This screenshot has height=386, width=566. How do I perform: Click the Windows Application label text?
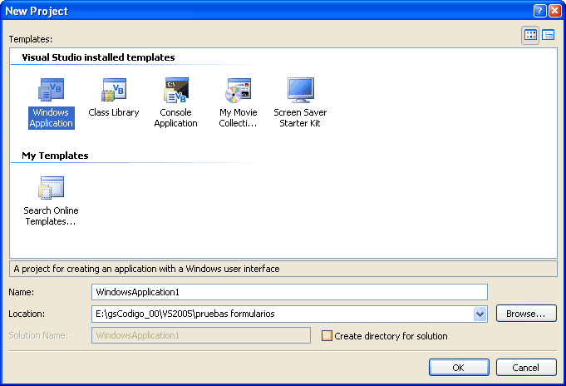52,118
